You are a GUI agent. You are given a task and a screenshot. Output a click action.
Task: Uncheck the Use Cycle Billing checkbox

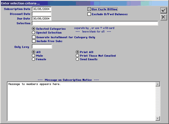[89, 9]
